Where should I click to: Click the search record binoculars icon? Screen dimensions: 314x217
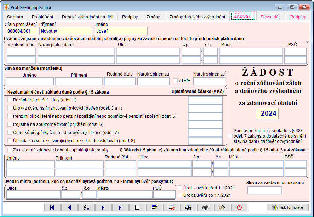188,207
